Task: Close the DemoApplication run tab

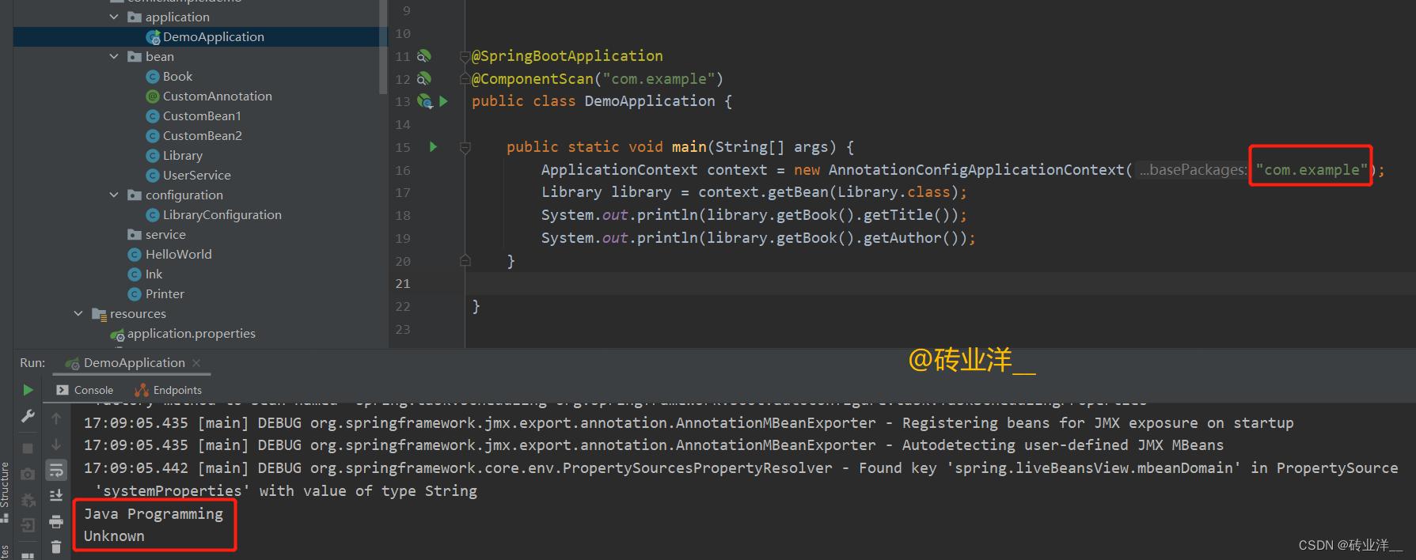Action: click(196, 363)
